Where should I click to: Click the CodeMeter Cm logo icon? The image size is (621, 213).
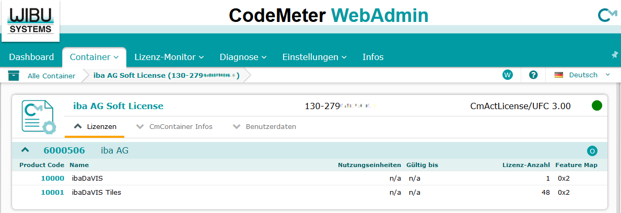(x=607, y=15)
